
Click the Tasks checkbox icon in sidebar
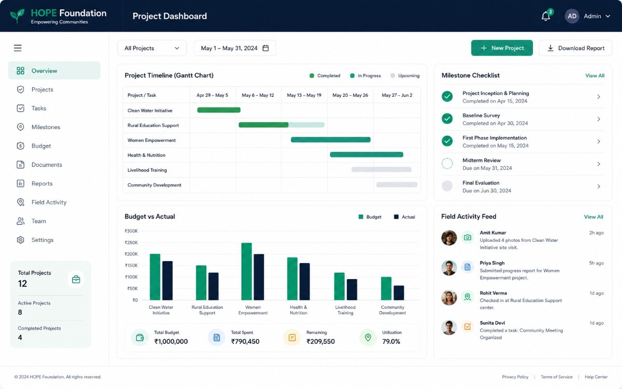tap(21, 108)
